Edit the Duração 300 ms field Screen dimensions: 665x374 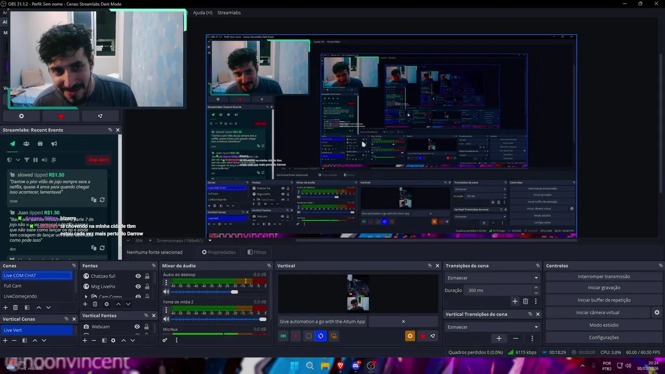(x=497, y=290)
